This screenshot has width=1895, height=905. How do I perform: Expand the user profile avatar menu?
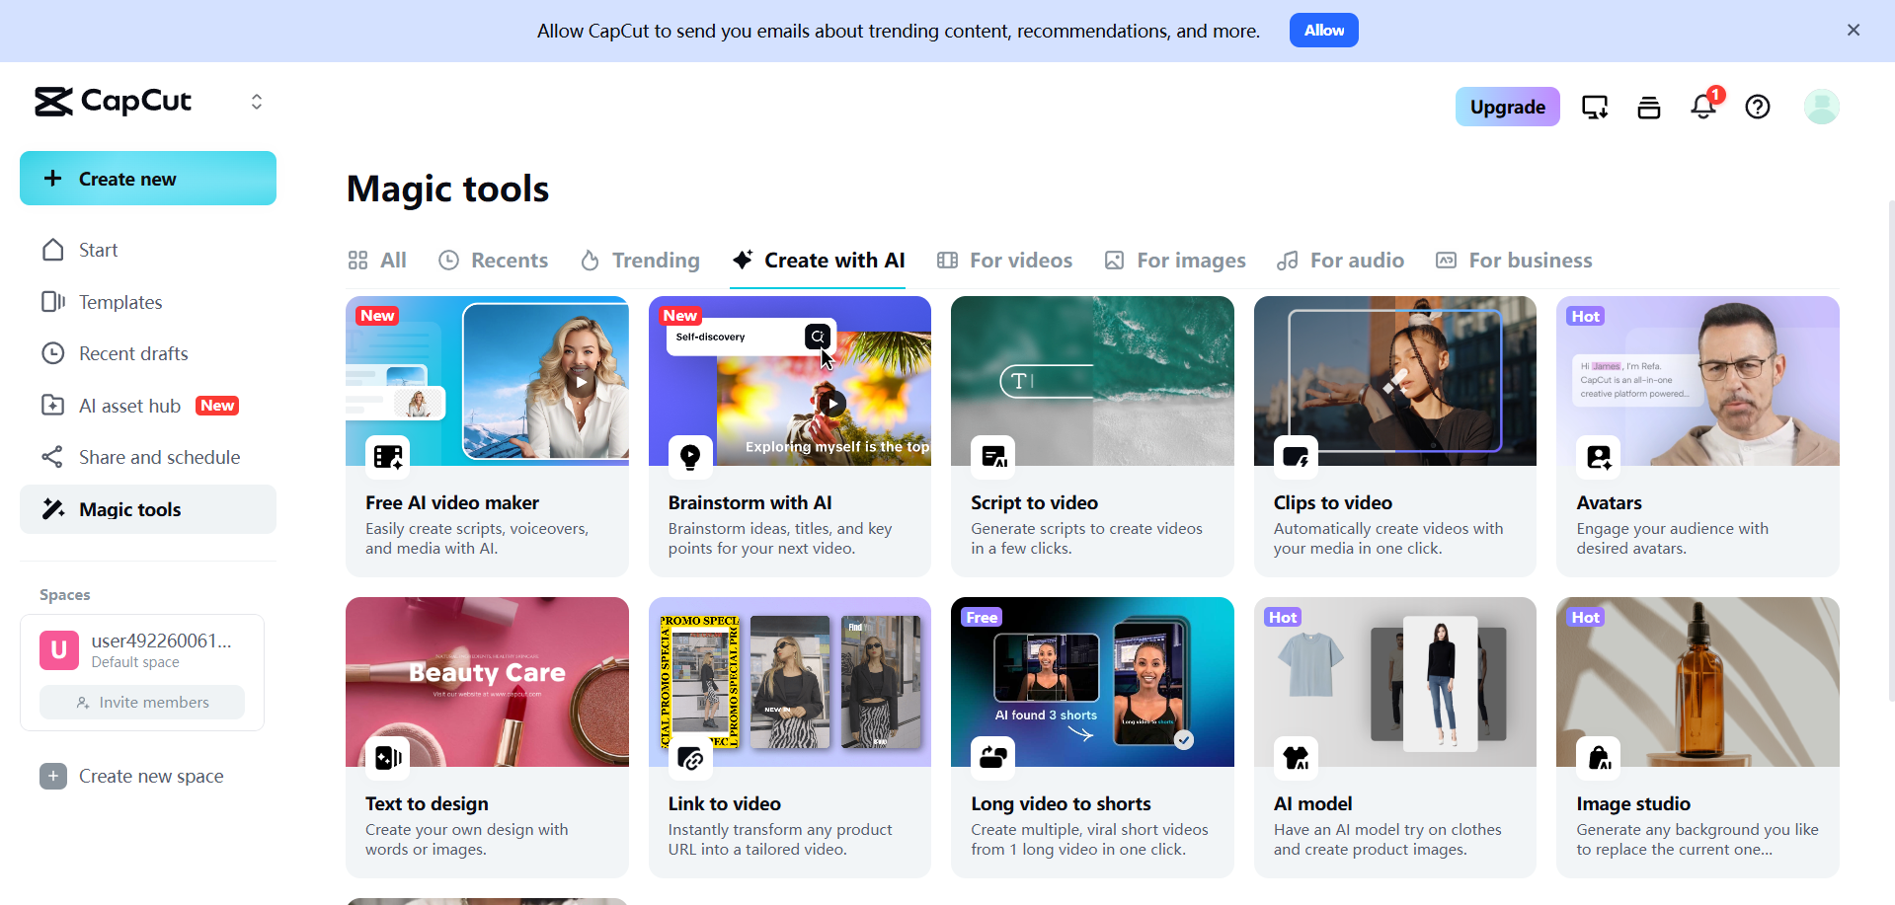[x=1820, y=107]
